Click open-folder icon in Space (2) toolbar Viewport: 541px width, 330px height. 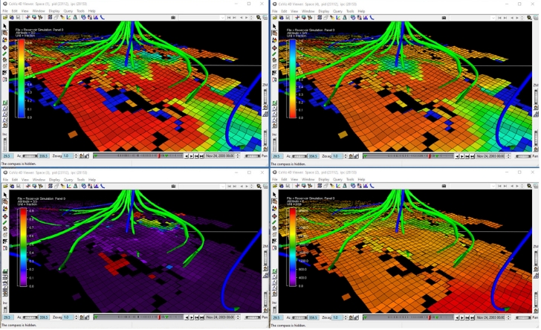pyautogui.click(x=275, y=186)
